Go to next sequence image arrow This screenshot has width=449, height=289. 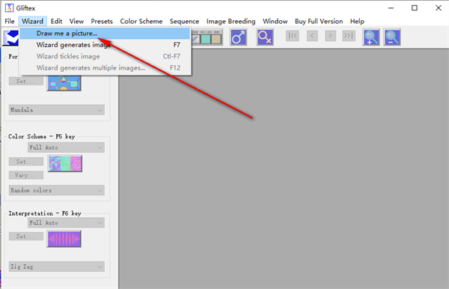pyautogui.click(x=331, y=36)
